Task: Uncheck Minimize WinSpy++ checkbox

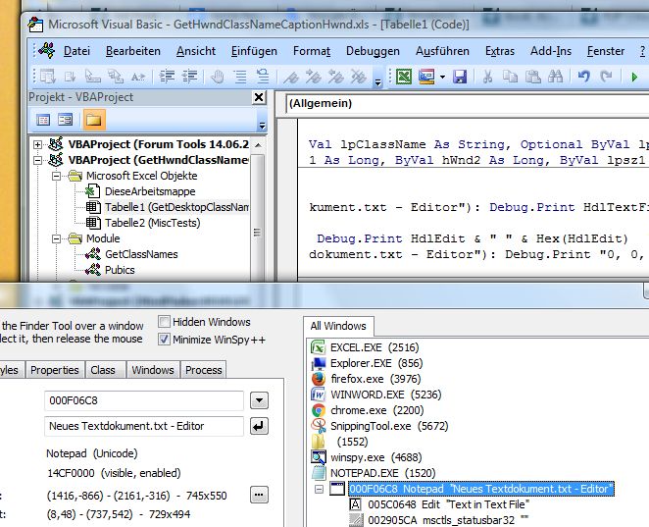Action: coord(164,340)
